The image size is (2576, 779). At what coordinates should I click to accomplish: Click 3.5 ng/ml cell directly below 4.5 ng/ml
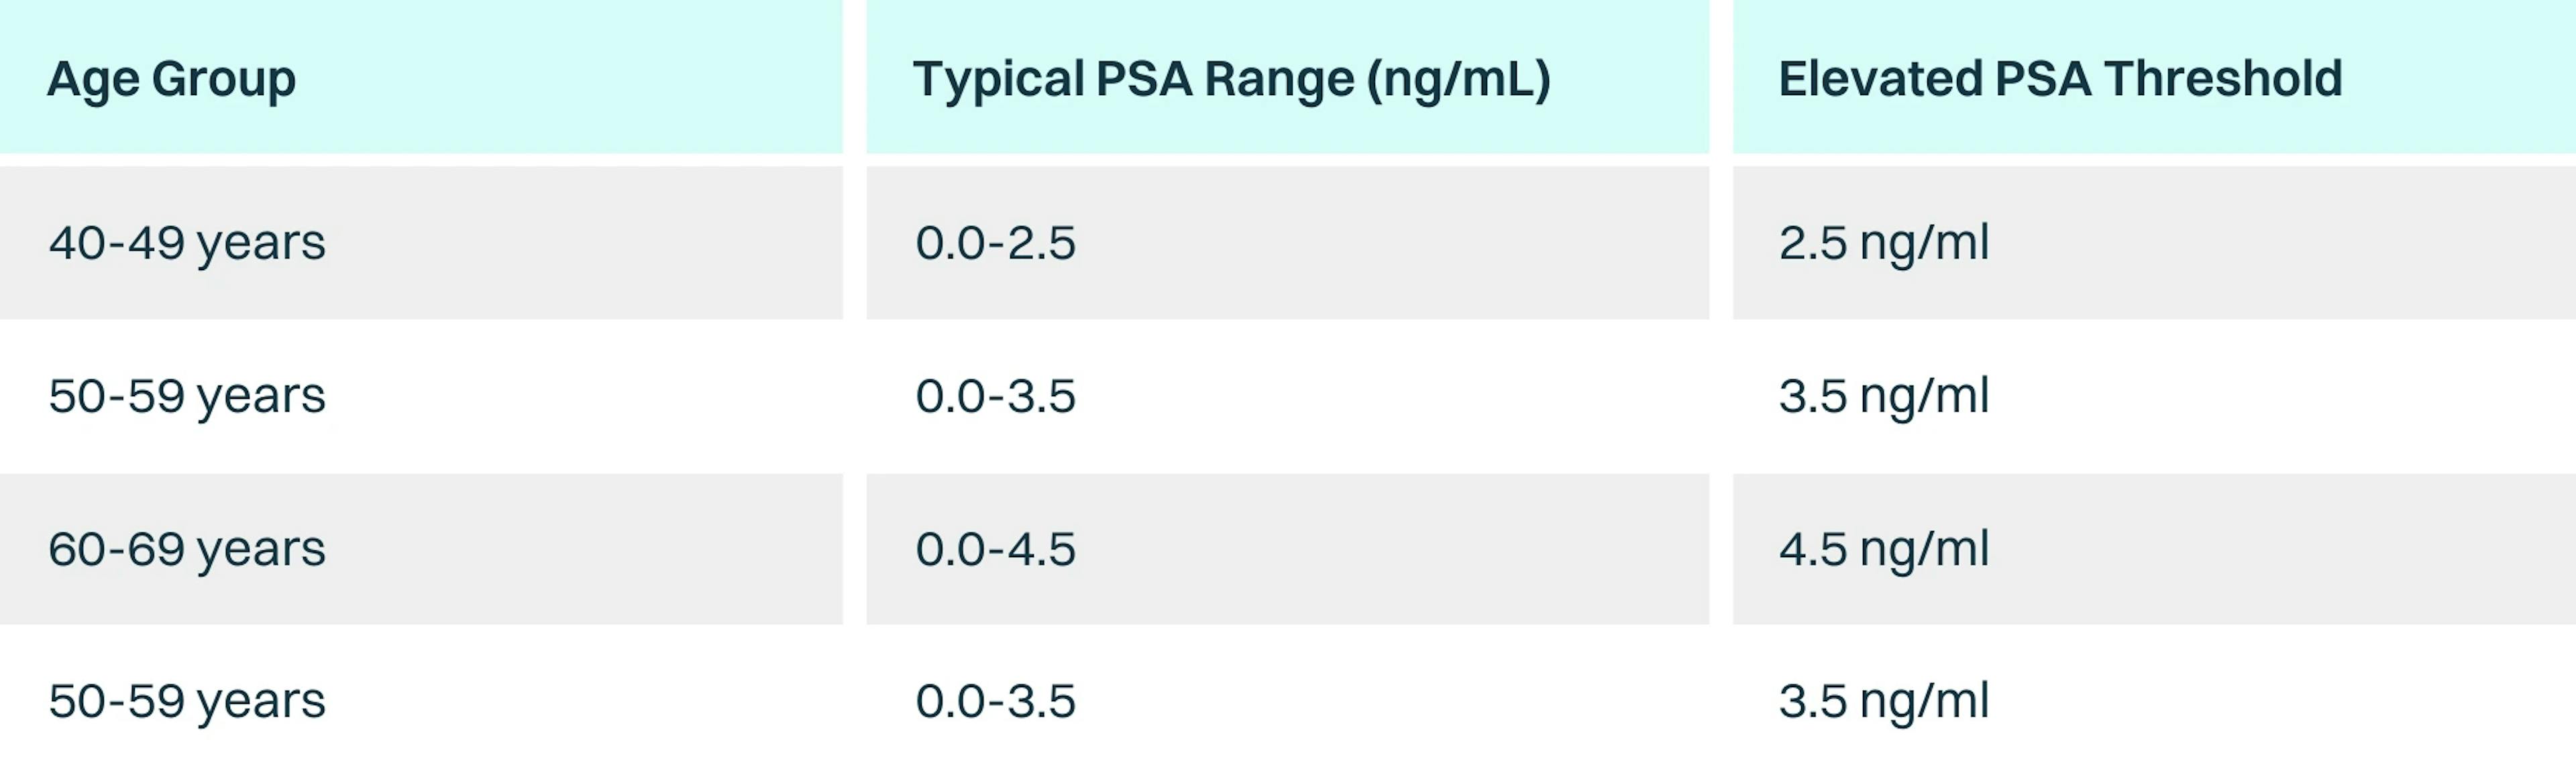click(x=1884, y=701)
